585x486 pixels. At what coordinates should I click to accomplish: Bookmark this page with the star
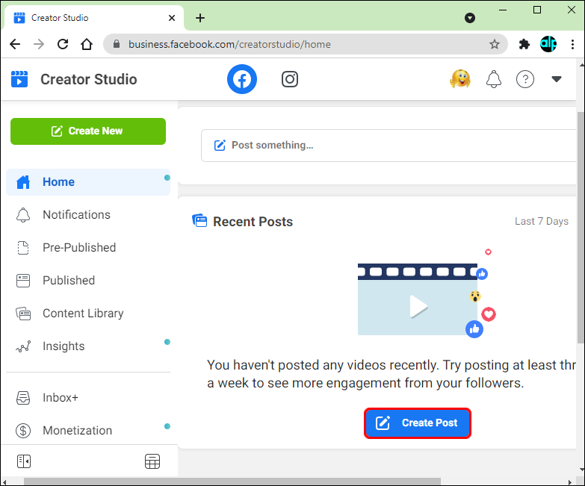495,44
